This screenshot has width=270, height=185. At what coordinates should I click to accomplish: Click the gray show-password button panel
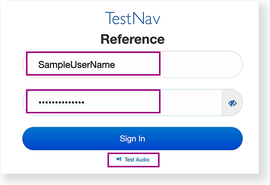[x=232, y=103]
